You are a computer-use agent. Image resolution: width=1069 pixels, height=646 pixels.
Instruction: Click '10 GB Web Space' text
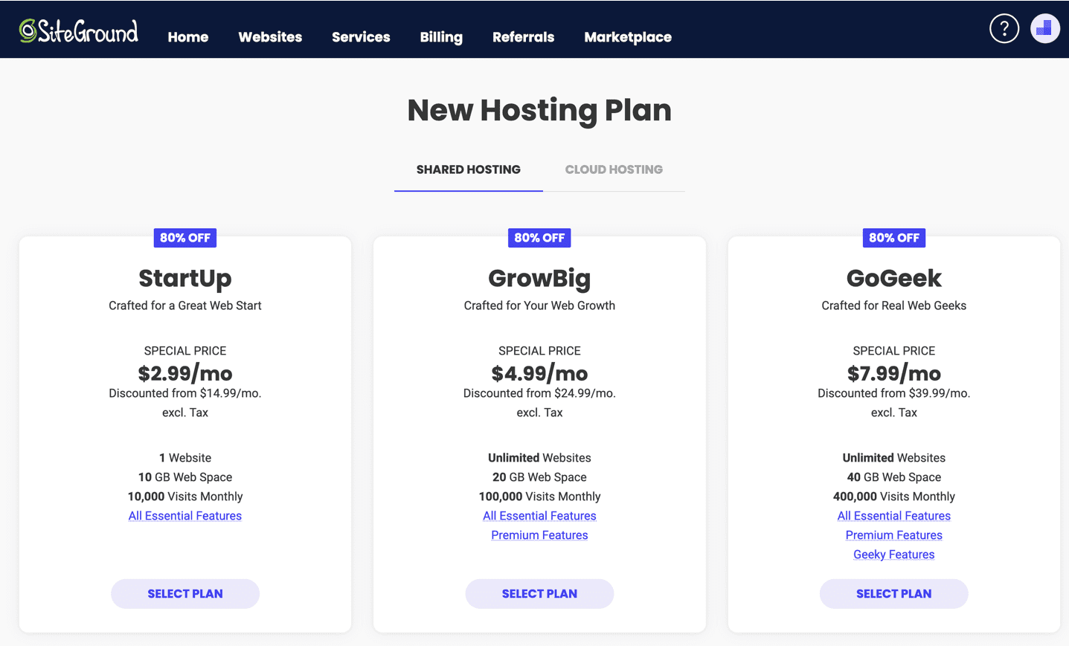pyautogui.click(x=185, y=477)
